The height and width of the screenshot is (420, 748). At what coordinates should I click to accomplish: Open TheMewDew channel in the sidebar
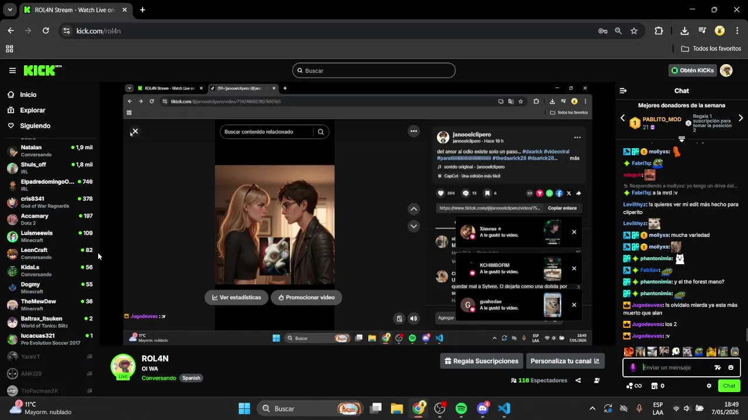(x=50, y=304)
